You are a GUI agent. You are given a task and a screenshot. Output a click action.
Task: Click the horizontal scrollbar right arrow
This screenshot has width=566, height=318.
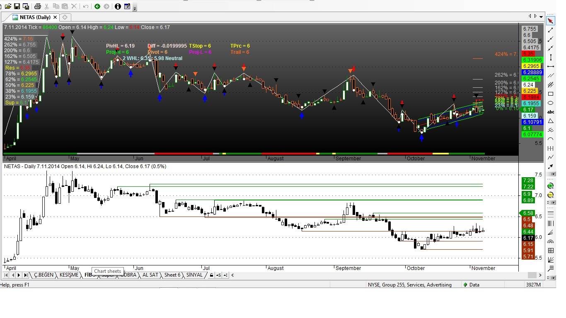540,275
